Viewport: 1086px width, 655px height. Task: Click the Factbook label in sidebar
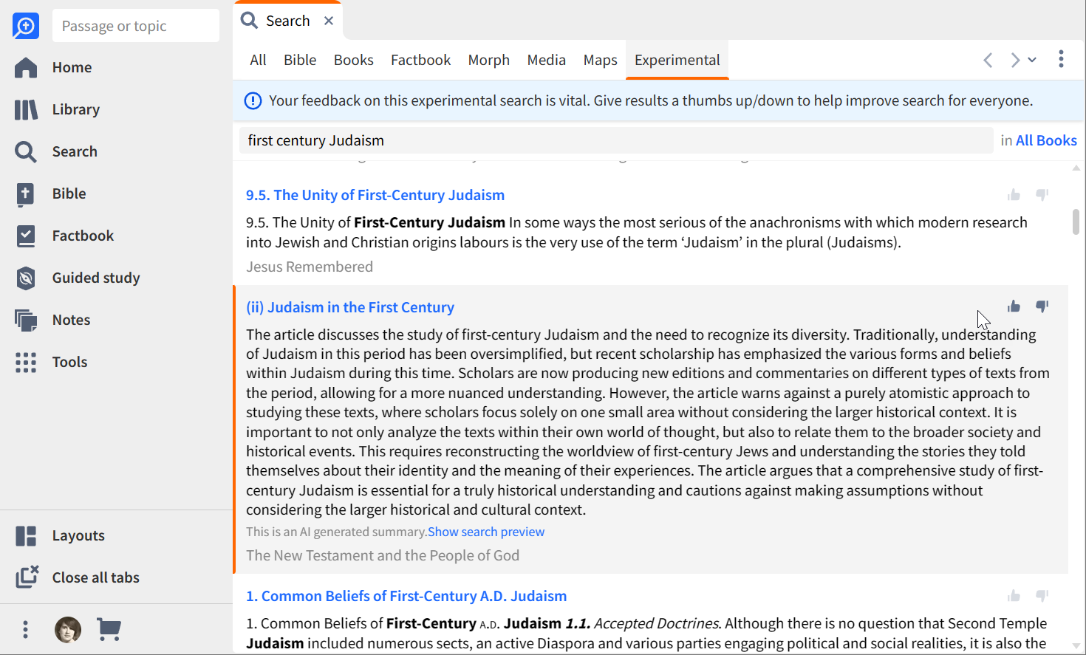point(83,236)
